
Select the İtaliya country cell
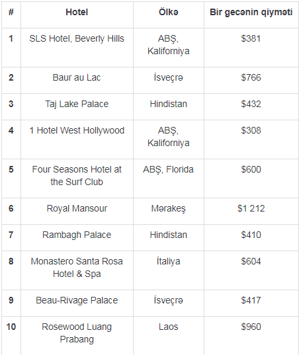[168, 262]
